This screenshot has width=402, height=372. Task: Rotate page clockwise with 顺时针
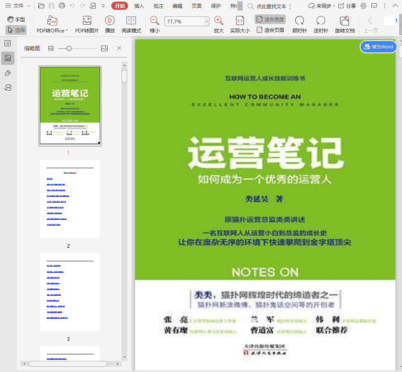click(x=299, y=21)
